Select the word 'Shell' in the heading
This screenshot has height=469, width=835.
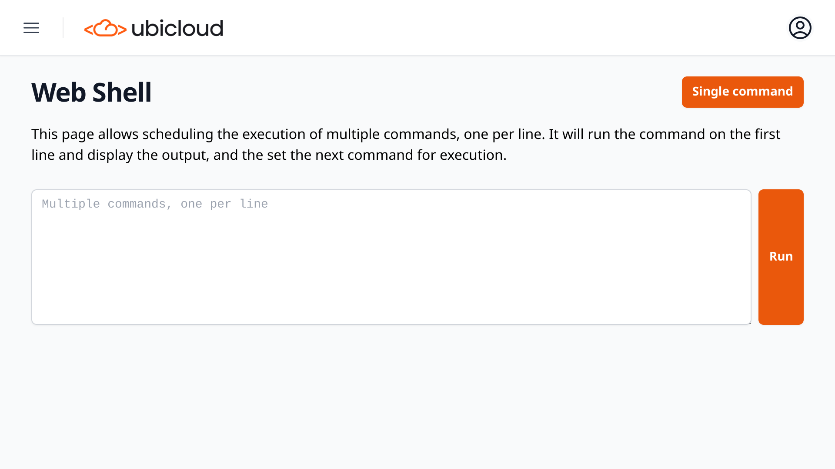point(122,92)
